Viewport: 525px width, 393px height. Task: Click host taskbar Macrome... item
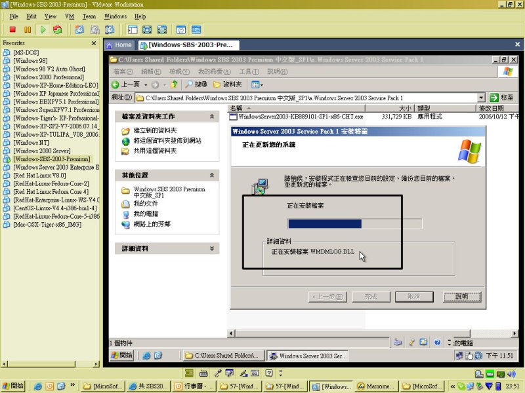coord(376,386)
